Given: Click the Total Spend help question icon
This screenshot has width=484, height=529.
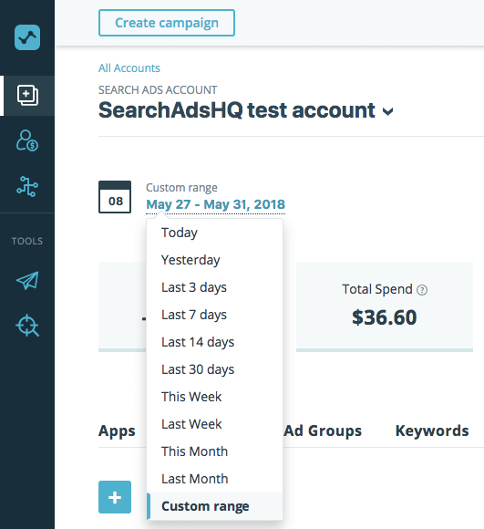Looking at the screenshot, I should [422, 290].
